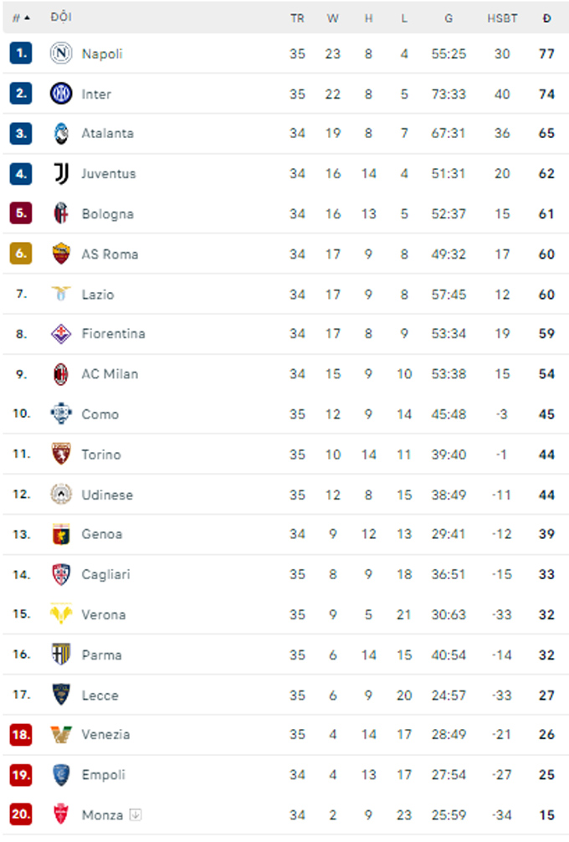Click the TR matches played header
This screenshot has width=569, height=842.
[297, 18]
